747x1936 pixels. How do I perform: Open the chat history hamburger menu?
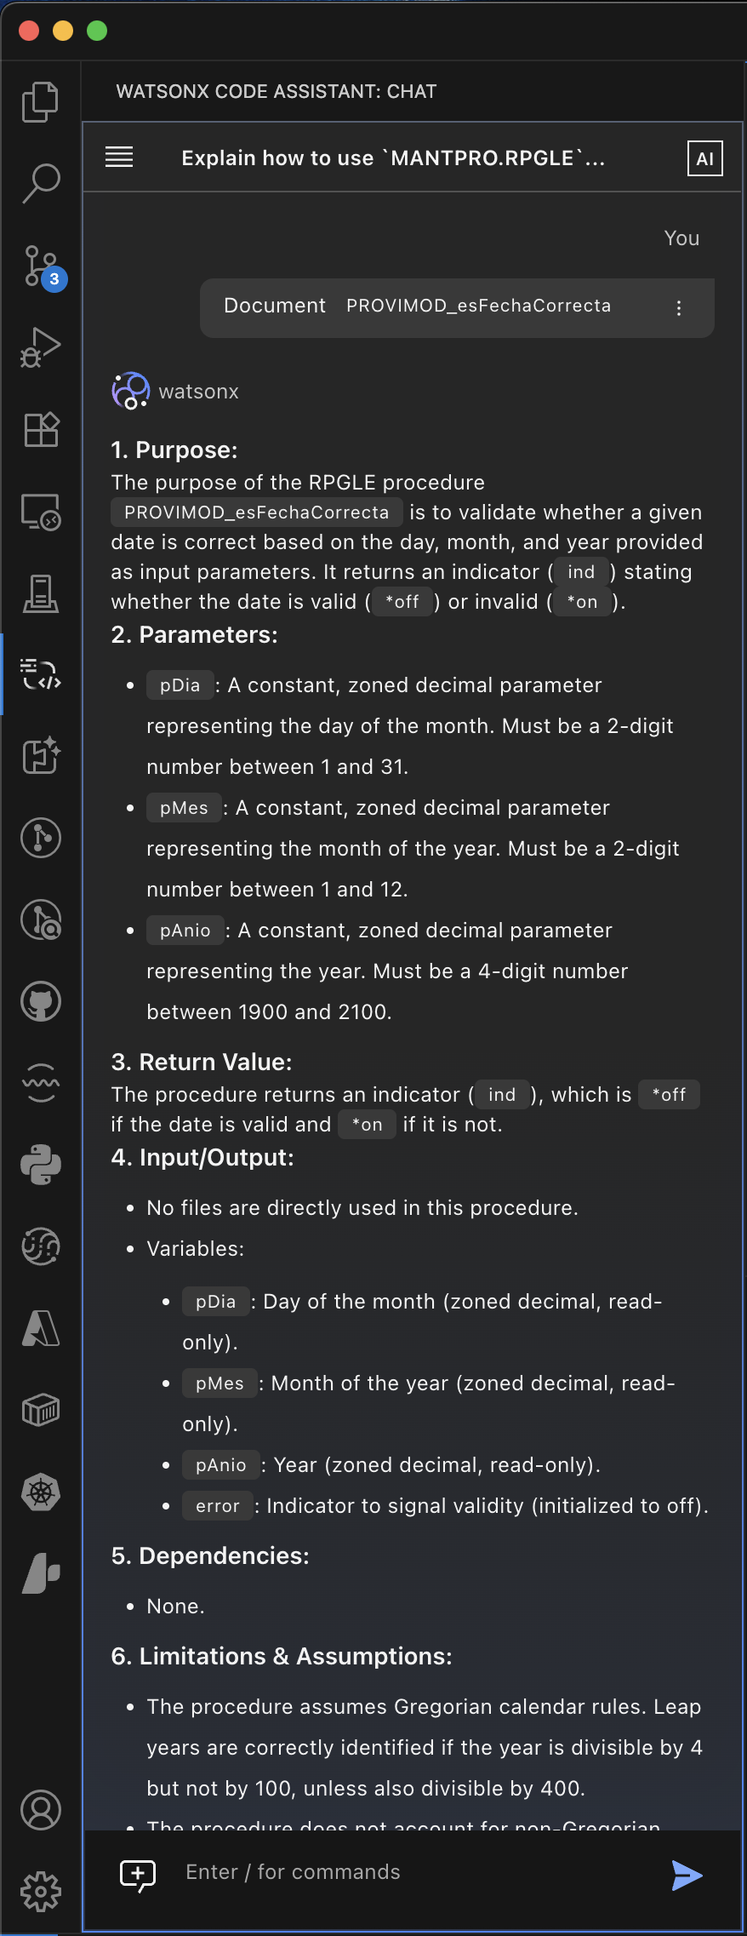coord(119,158)
